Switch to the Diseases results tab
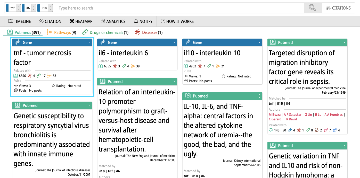360x178 pixels. pyautogui.click(x=149, y=32)
